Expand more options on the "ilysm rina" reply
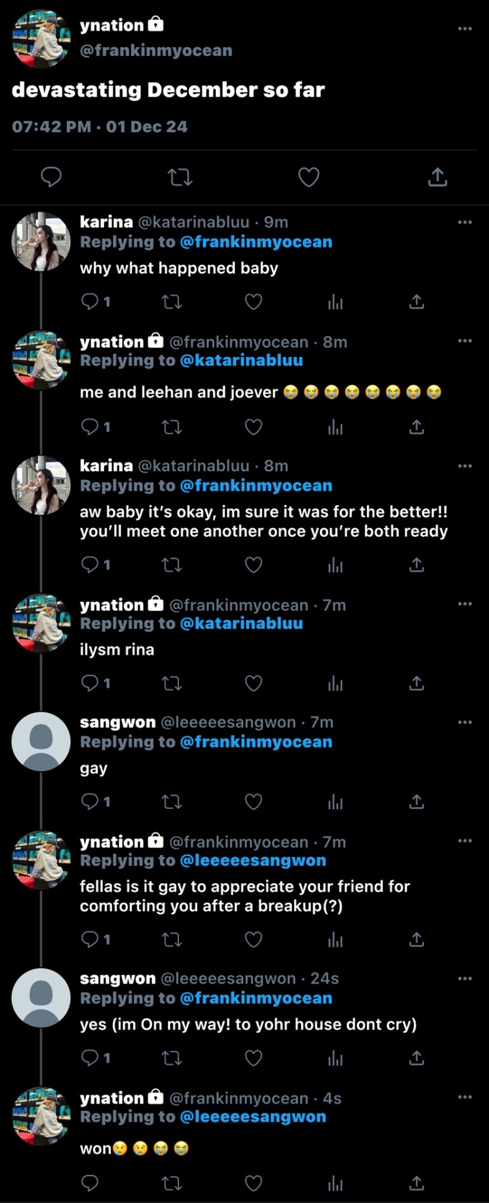Viewport: 489px width, 1203px height. 465,603
